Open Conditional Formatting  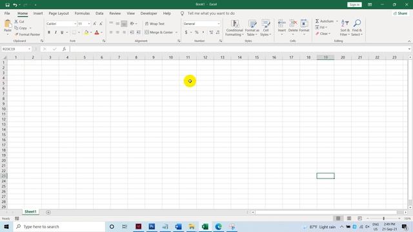[x=234, y=28]
